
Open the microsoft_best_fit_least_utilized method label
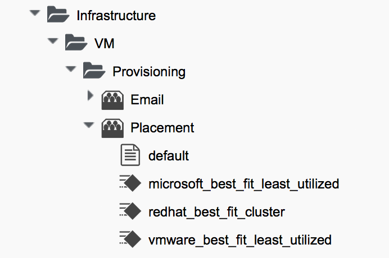coord(243,184)
